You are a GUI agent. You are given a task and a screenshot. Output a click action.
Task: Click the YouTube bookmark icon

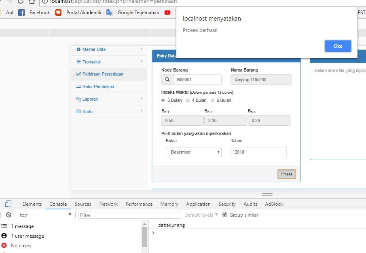167,13
